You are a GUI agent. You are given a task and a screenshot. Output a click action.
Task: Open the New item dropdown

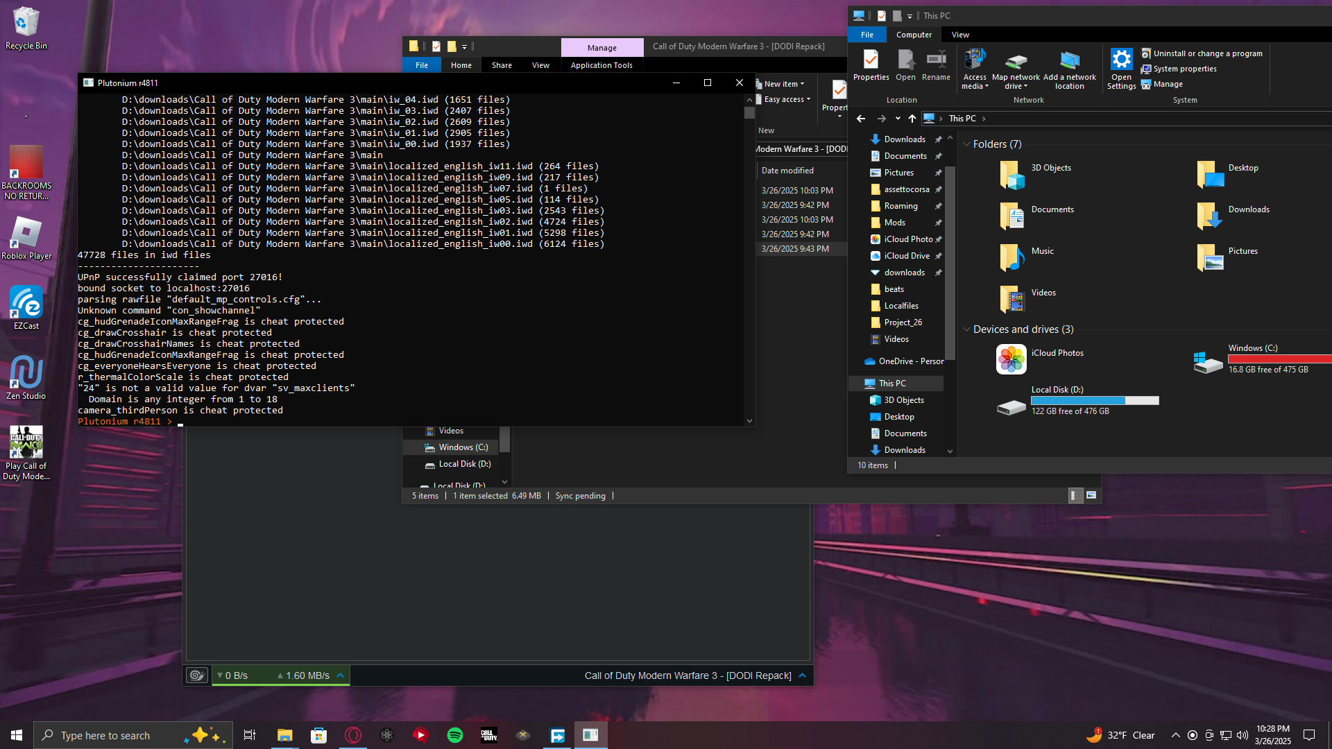pos(784,84)
